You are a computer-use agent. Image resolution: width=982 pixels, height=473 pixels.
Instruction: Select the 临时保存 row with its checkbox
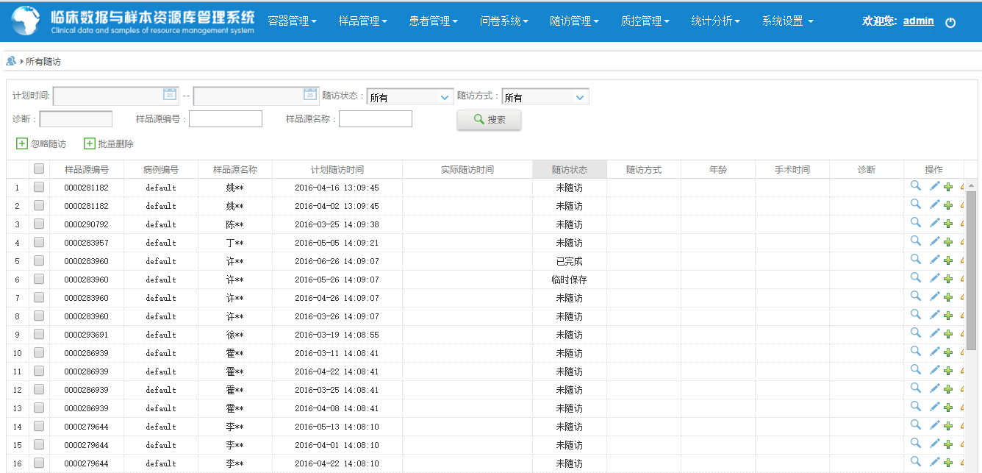[x=39, y=279]
